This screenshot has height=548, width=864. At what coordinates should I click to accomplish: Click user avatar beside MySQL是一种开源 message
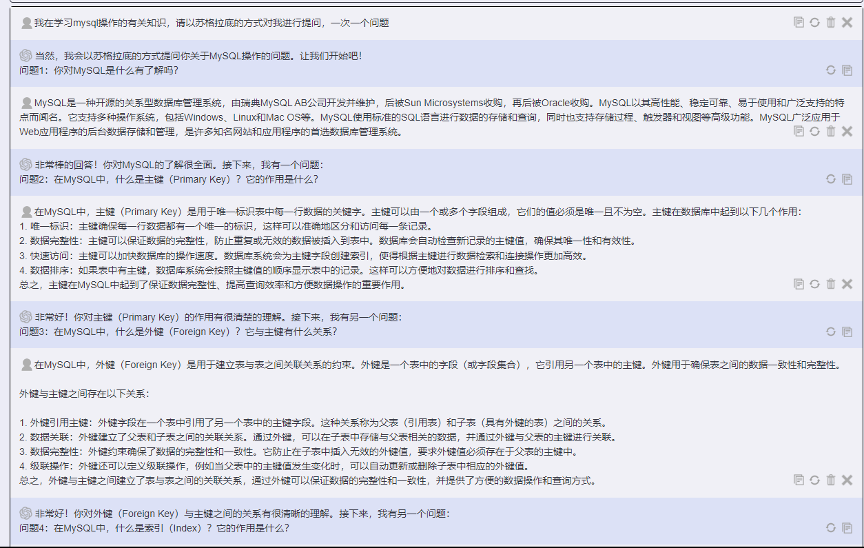pyautogui.click(x=26, y=103)
